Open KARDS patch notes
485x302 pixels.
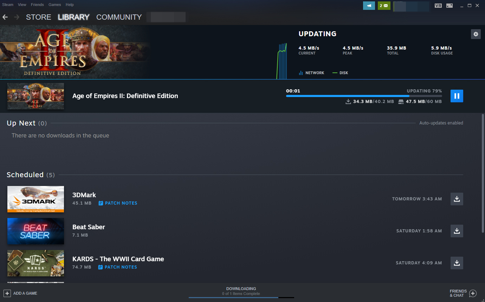pyautogui.click(x=118, y=267)
